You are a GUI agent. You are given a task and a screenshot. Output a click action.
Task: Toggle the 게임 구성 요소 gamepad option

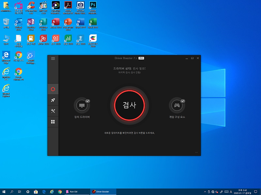click(x=177, y=105)
